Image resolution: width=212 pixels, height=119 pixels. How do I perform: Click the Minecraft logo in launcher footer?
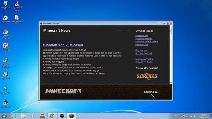click(63, 91)
